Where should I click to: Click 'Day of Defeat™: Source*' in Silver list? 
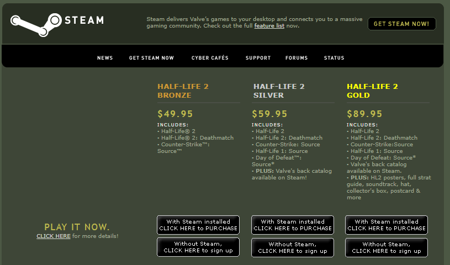click(277, 161)
